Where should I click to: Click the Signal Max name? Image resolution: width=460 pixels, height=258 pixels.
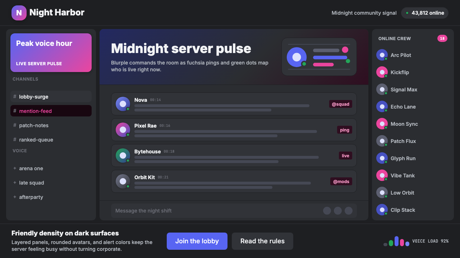point(404,90)
